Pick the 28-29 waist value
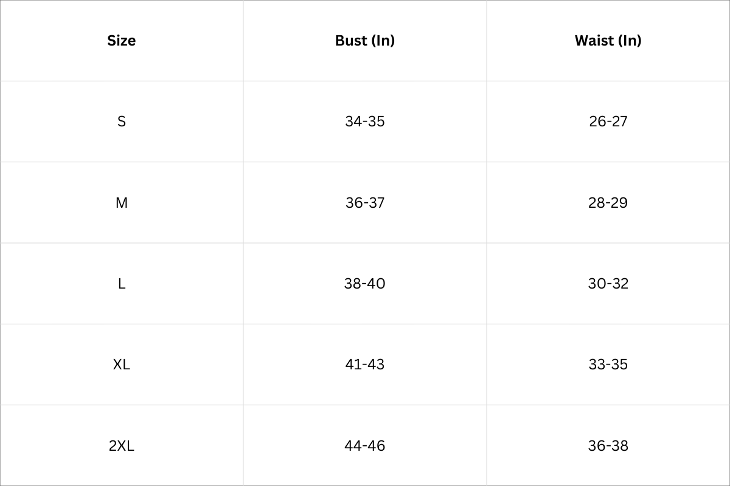730x486 pixels. click(608, 203)
